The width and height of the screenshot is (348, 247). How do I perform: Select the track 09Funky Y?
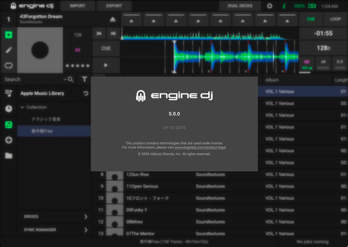(x=136, y=210)
